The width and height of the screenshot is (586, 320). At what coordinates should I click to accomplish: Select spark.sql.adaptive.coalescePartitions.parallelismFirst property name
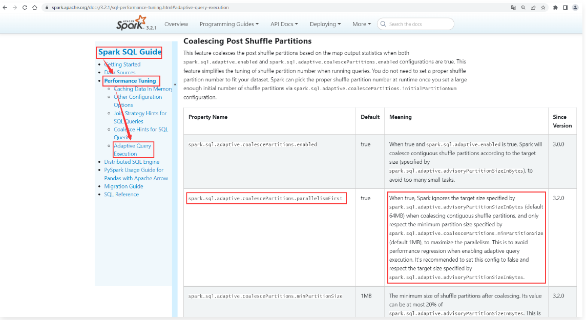pyautogui.click(x=265, y=198)
